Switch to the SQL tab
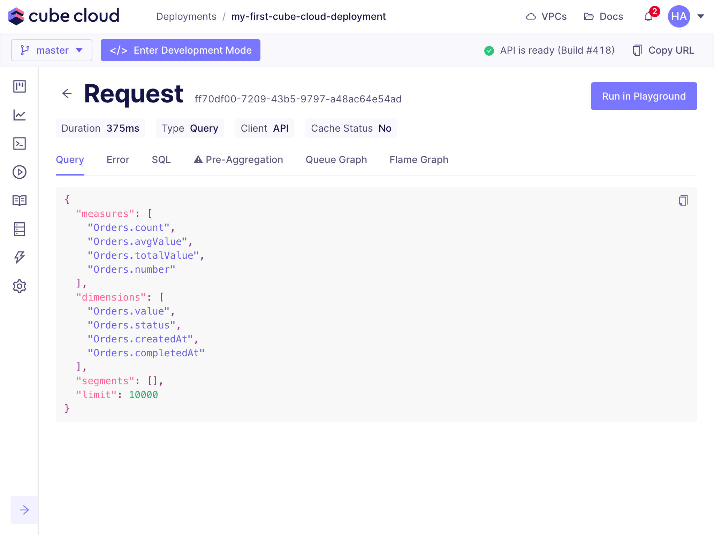 161,160
